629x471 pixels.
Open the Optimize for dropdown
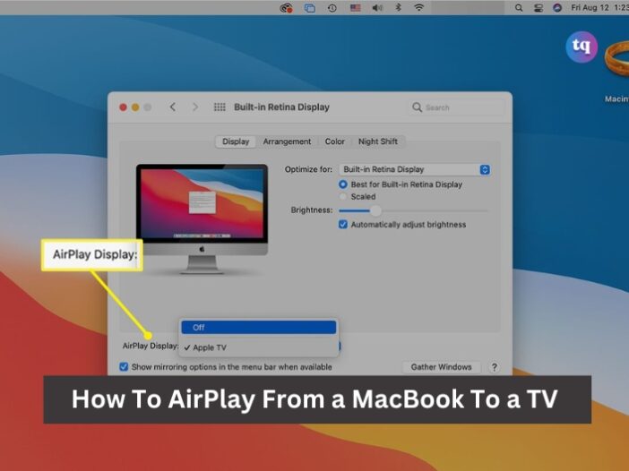click(414, 169)
